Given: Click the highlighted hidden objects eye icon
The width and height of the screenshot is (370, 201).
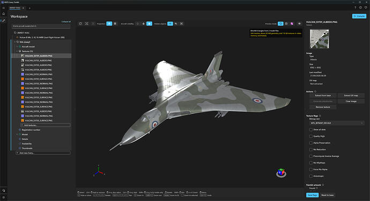Looking at the screenshot, I should click(170, 24).
